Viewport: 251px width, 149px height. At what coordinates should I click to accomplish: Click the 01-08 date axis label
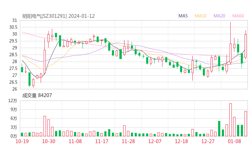(234, 141)
